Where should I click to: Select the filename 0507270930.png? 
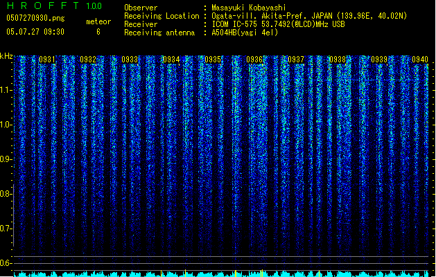(x=35, y=18)
